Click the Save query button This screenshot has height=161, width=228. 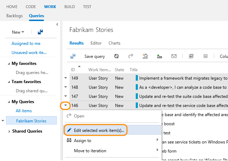[94, 56]
